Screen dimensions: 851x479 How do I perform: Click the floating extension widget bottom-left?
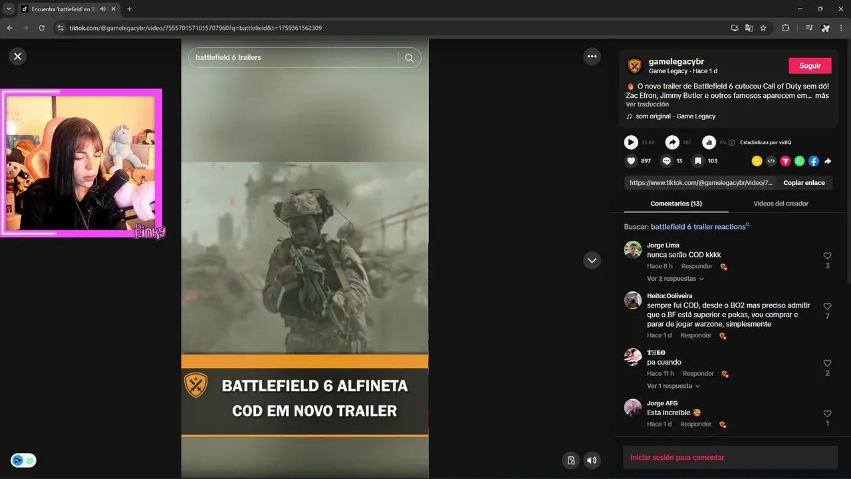click(23, 460)
